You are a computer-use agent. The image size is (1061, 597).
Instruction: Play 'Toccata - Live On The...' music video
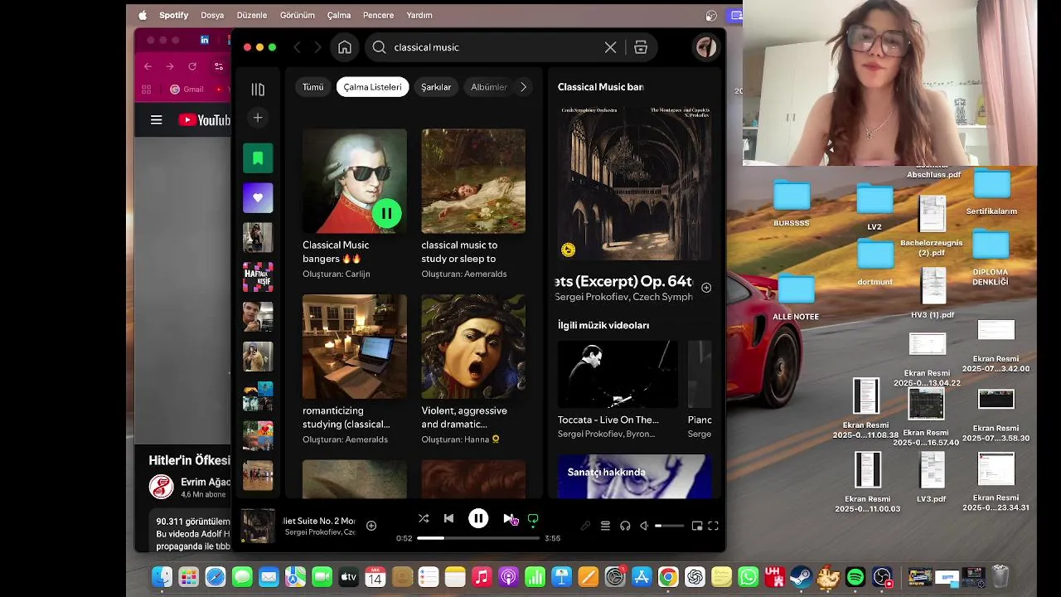click(618, 374)
